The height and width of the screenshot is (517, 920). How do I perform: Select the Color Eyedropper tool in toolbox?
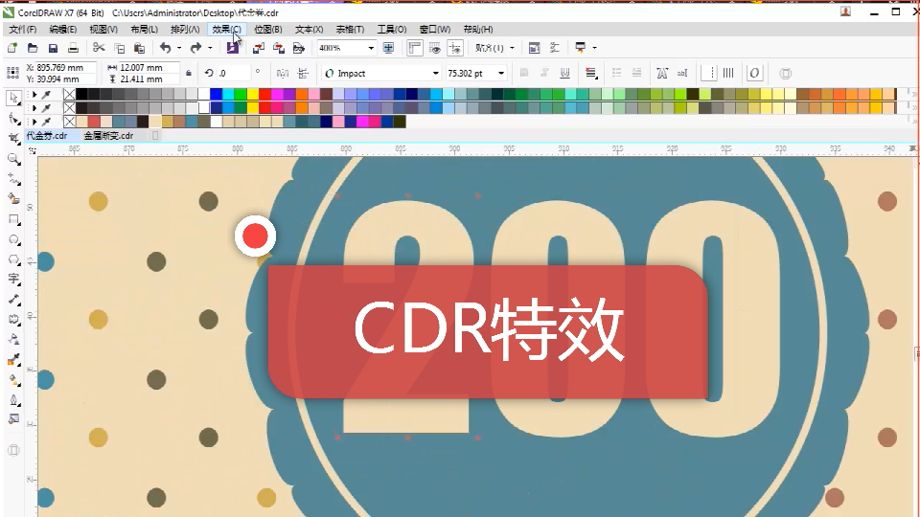pos(14,359)
